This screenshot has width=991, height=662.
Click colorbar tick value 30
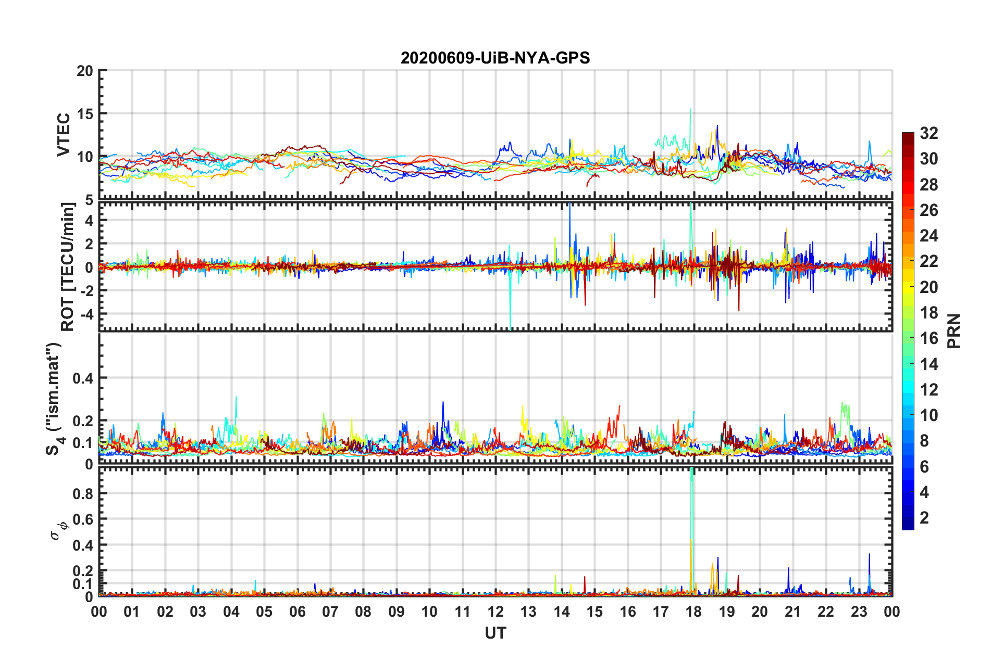tap(928, 159)
